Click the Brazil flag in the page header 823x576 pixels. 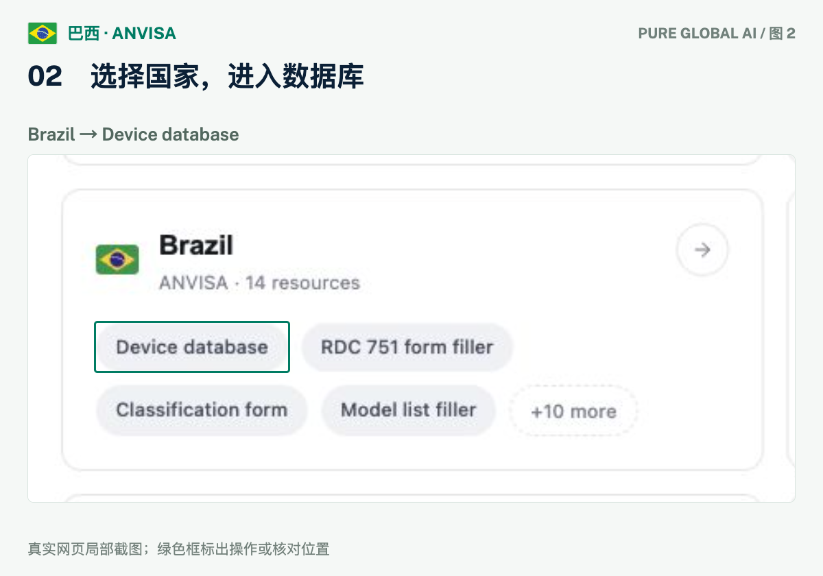pyautogui.click(x=43, y=33)
